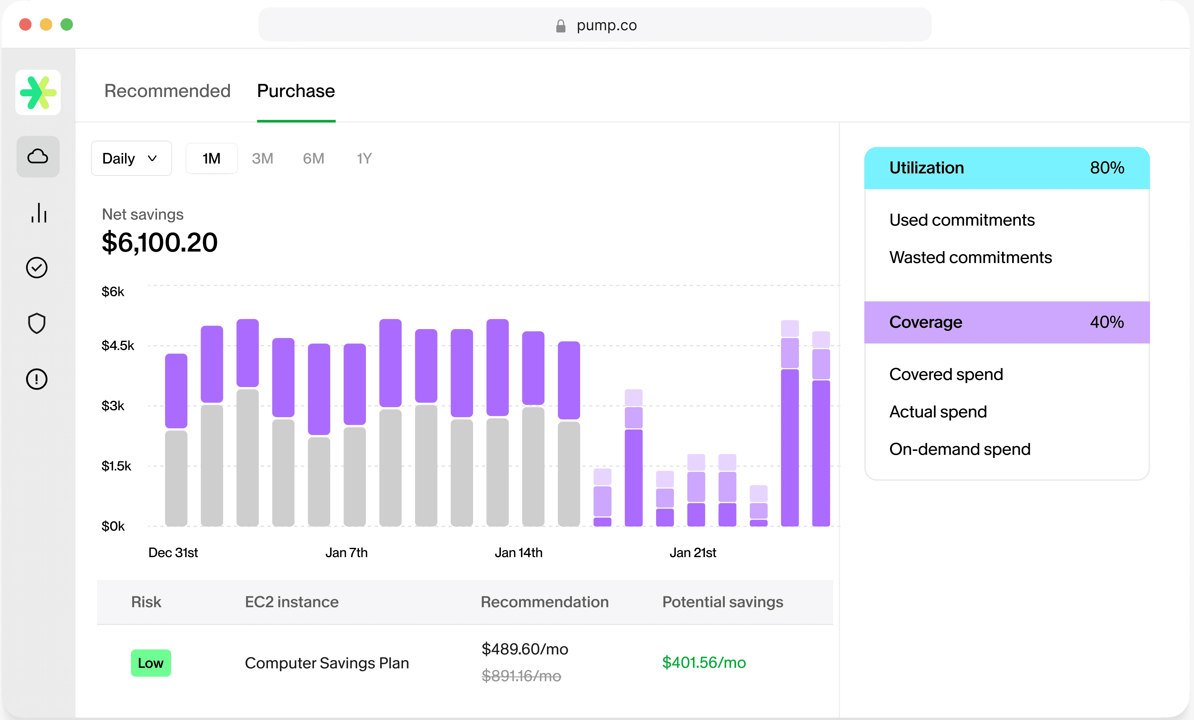The image size is (1194, 720).
Task: Click the green Low risk badge
Action: coord(151,663)
